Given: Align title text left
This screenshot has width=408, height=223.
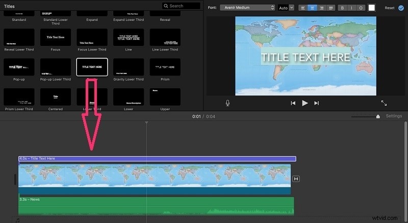Looking at the screenshot, I should tap(303, 8).
